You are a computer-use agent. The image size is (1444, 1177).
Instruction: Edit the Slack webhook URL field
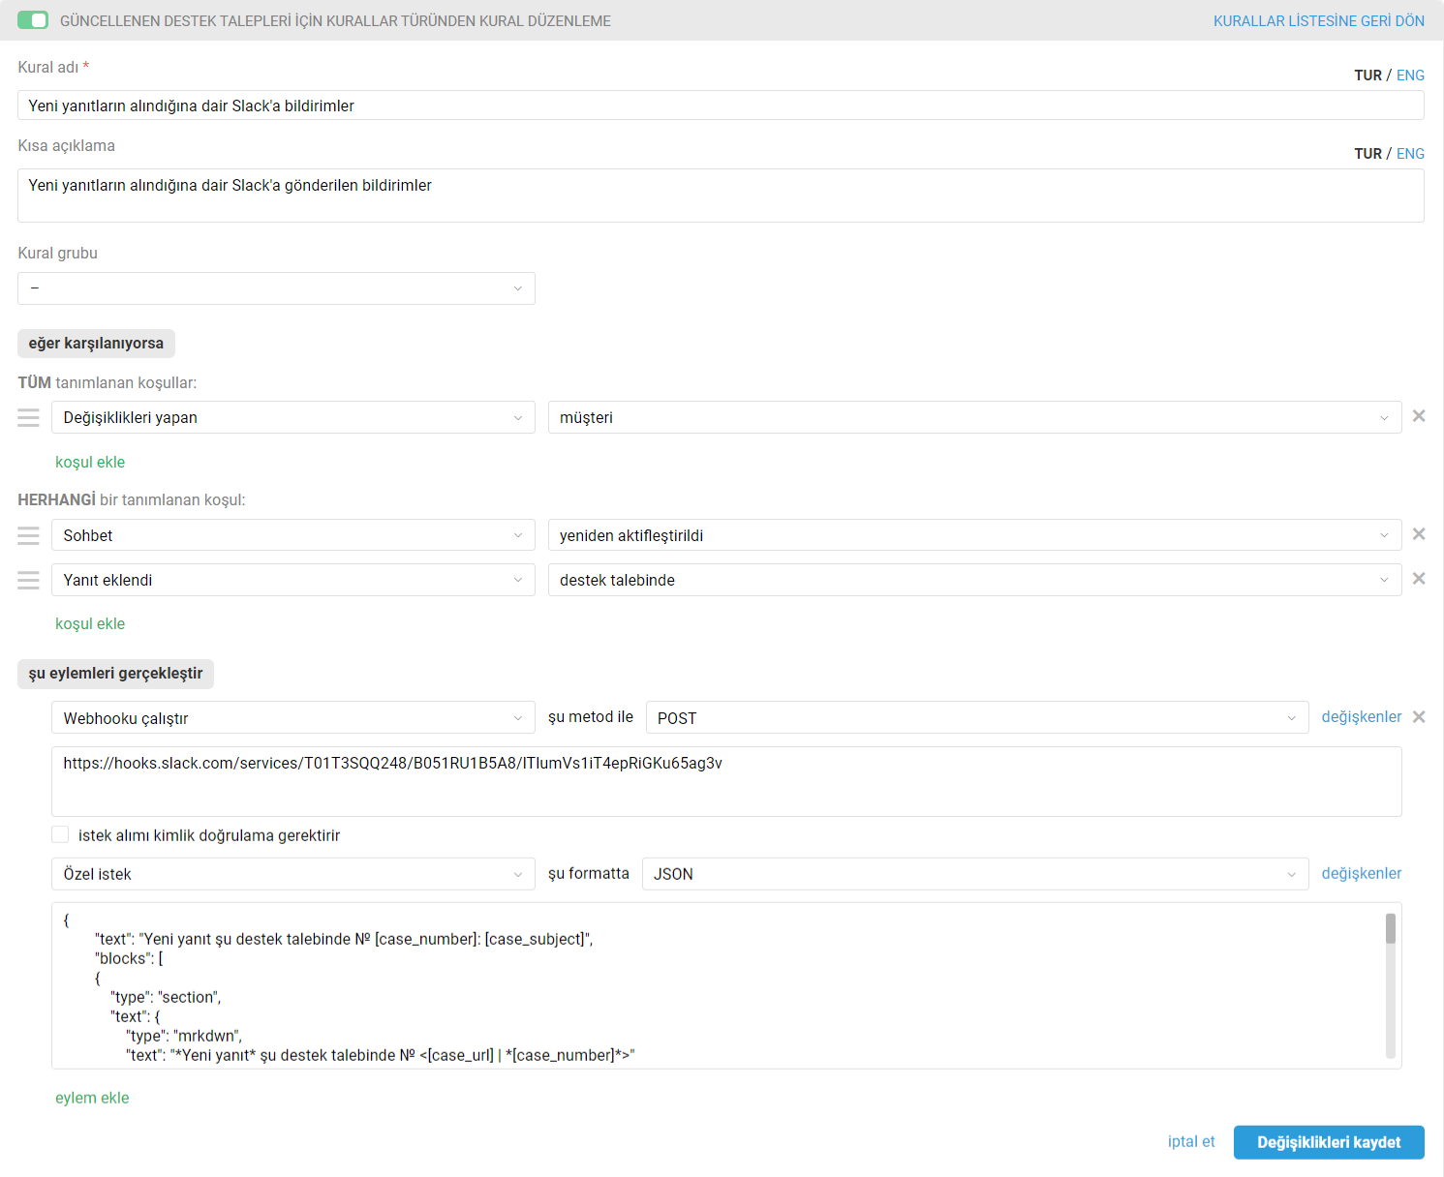pos(726,781)
